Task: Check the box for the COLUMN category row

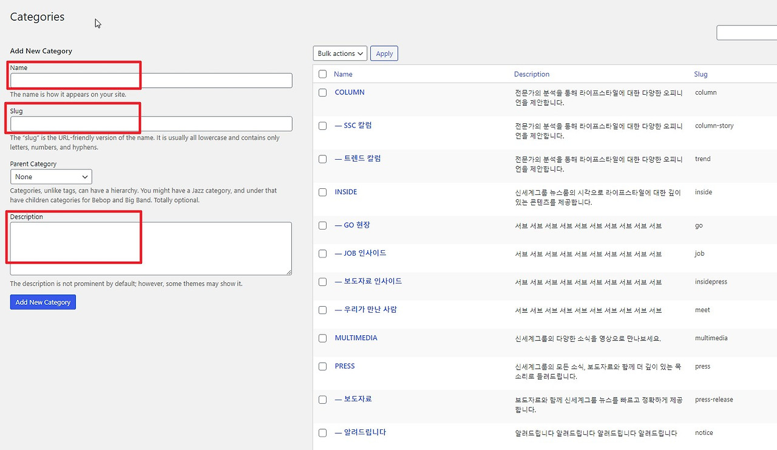Action: 323,92
